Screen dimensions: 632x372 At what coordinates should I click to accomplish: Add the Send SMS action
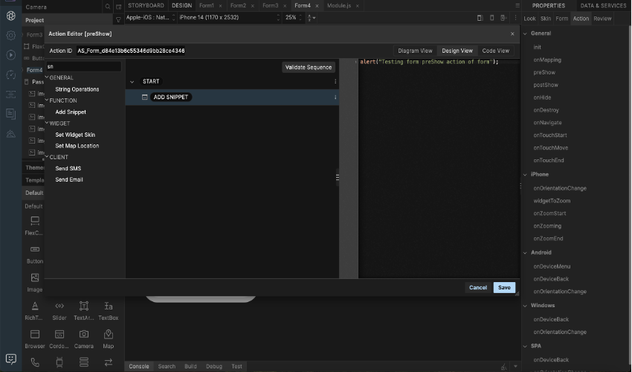(68, 168)
